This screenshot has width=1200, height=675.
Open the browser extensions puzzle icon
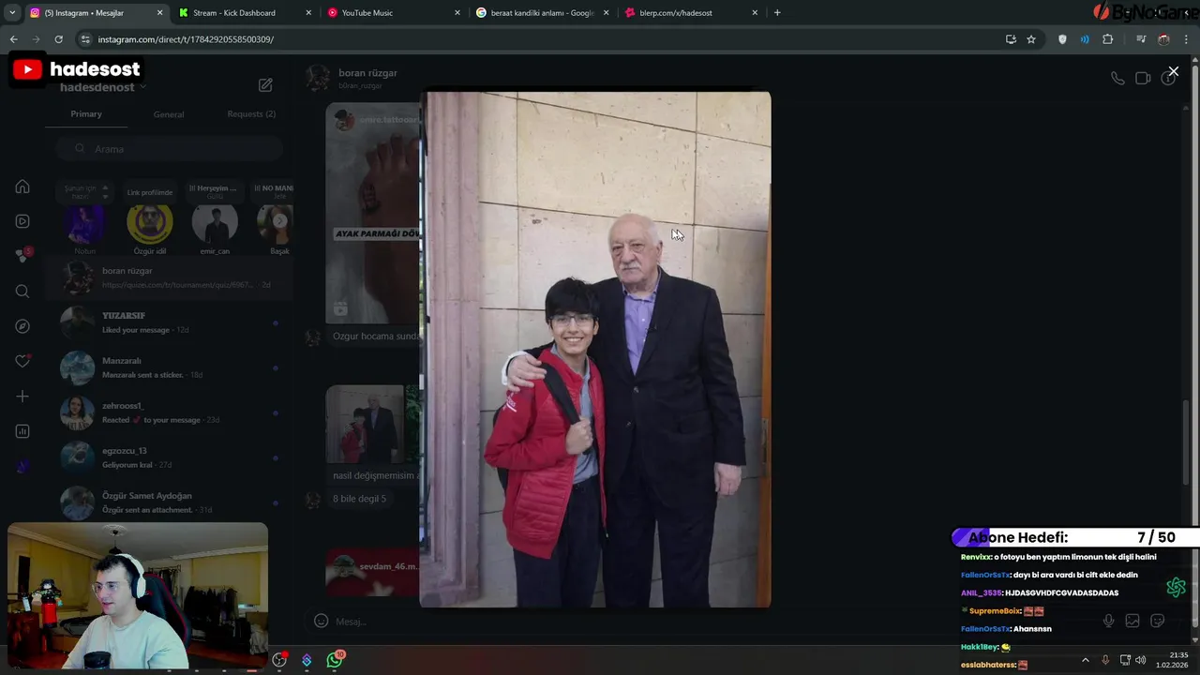point(1108,39)
